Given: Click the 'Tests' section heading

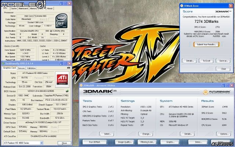Looking at the screenshot, I should tap(87, 101).
